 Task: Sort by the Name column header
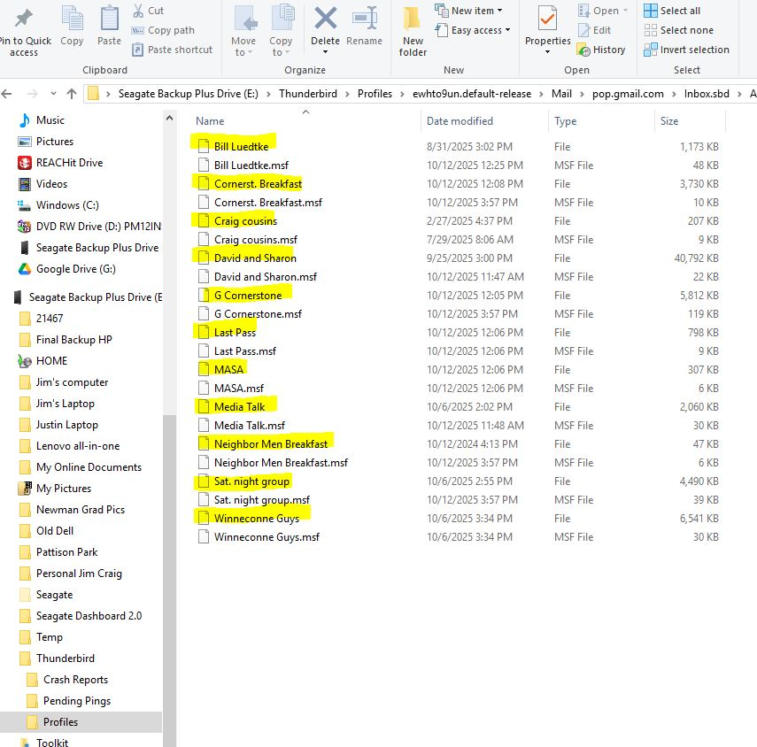[x=210, y=121]
